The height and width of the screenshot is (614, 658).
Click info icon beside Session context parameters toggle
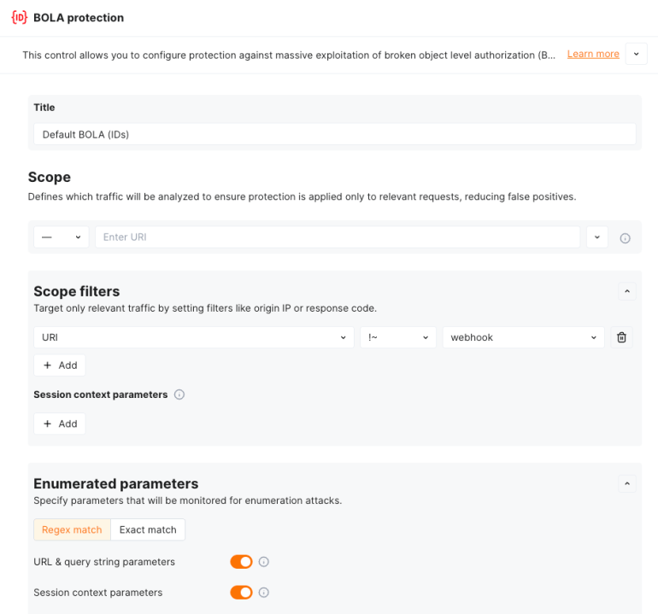point(264,593)
